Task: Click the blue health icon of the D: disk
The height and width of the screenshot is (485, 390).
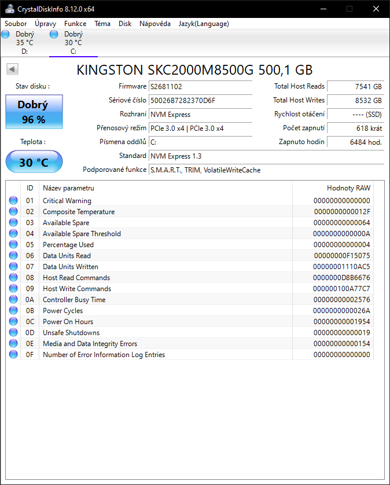Action: pos(5,34)
